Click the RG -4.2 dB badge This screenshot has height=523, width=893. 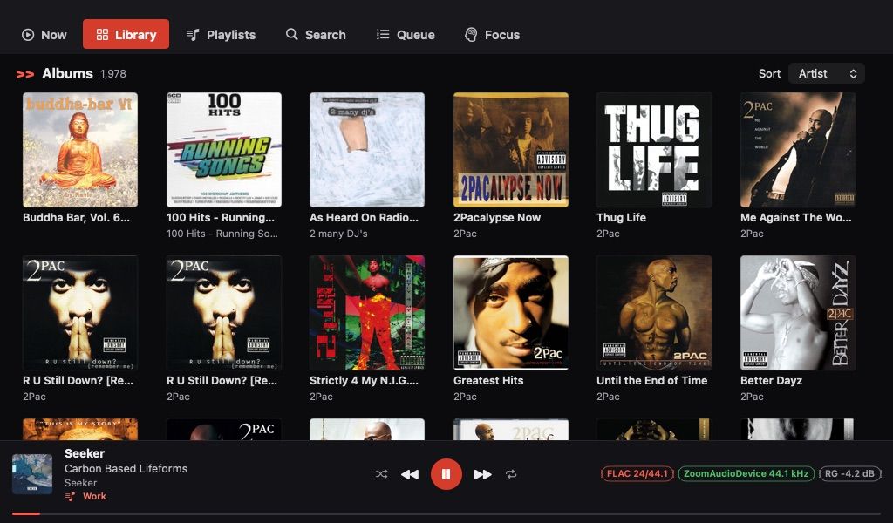coord(849,473)
